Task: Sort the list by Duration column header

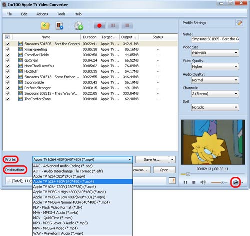Action: pyautogui.click(x=90, y=37)
